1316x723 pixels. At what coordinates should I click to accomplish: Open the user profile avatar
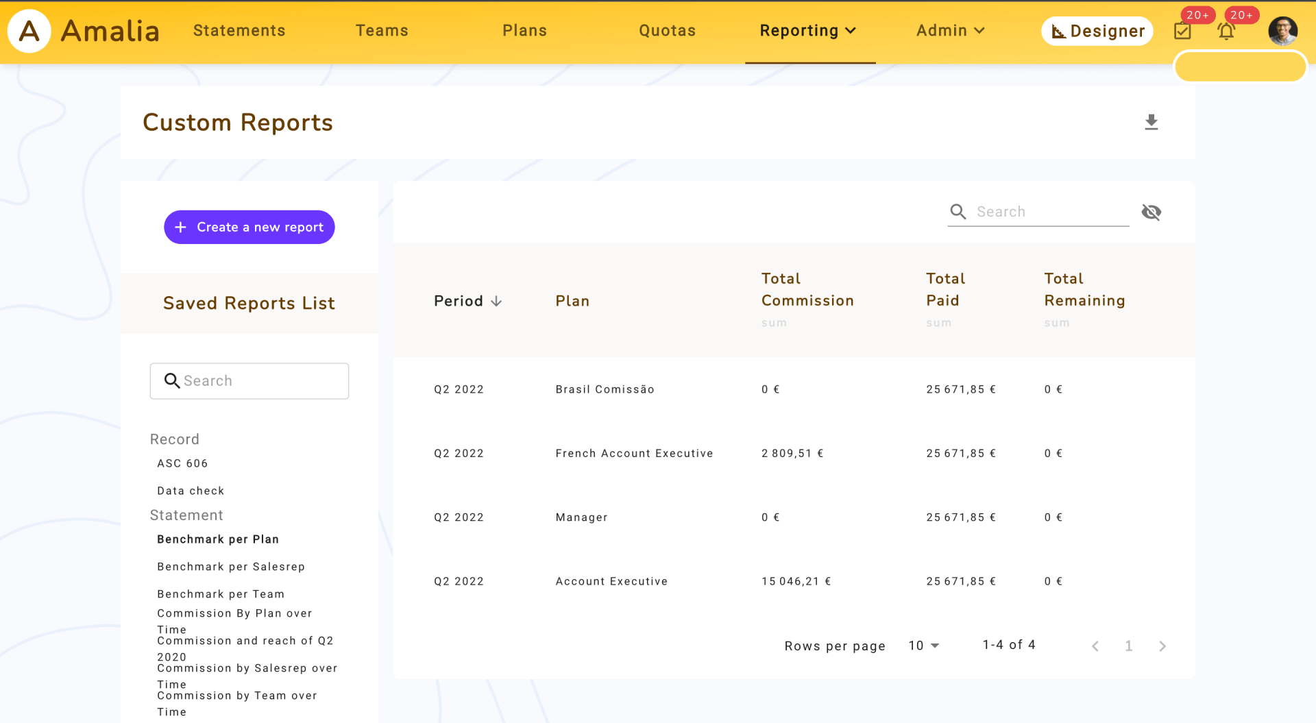1282,31
